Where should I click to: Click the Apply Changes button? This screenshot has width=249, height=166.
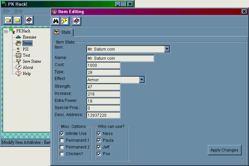click(x=224, y=150)
